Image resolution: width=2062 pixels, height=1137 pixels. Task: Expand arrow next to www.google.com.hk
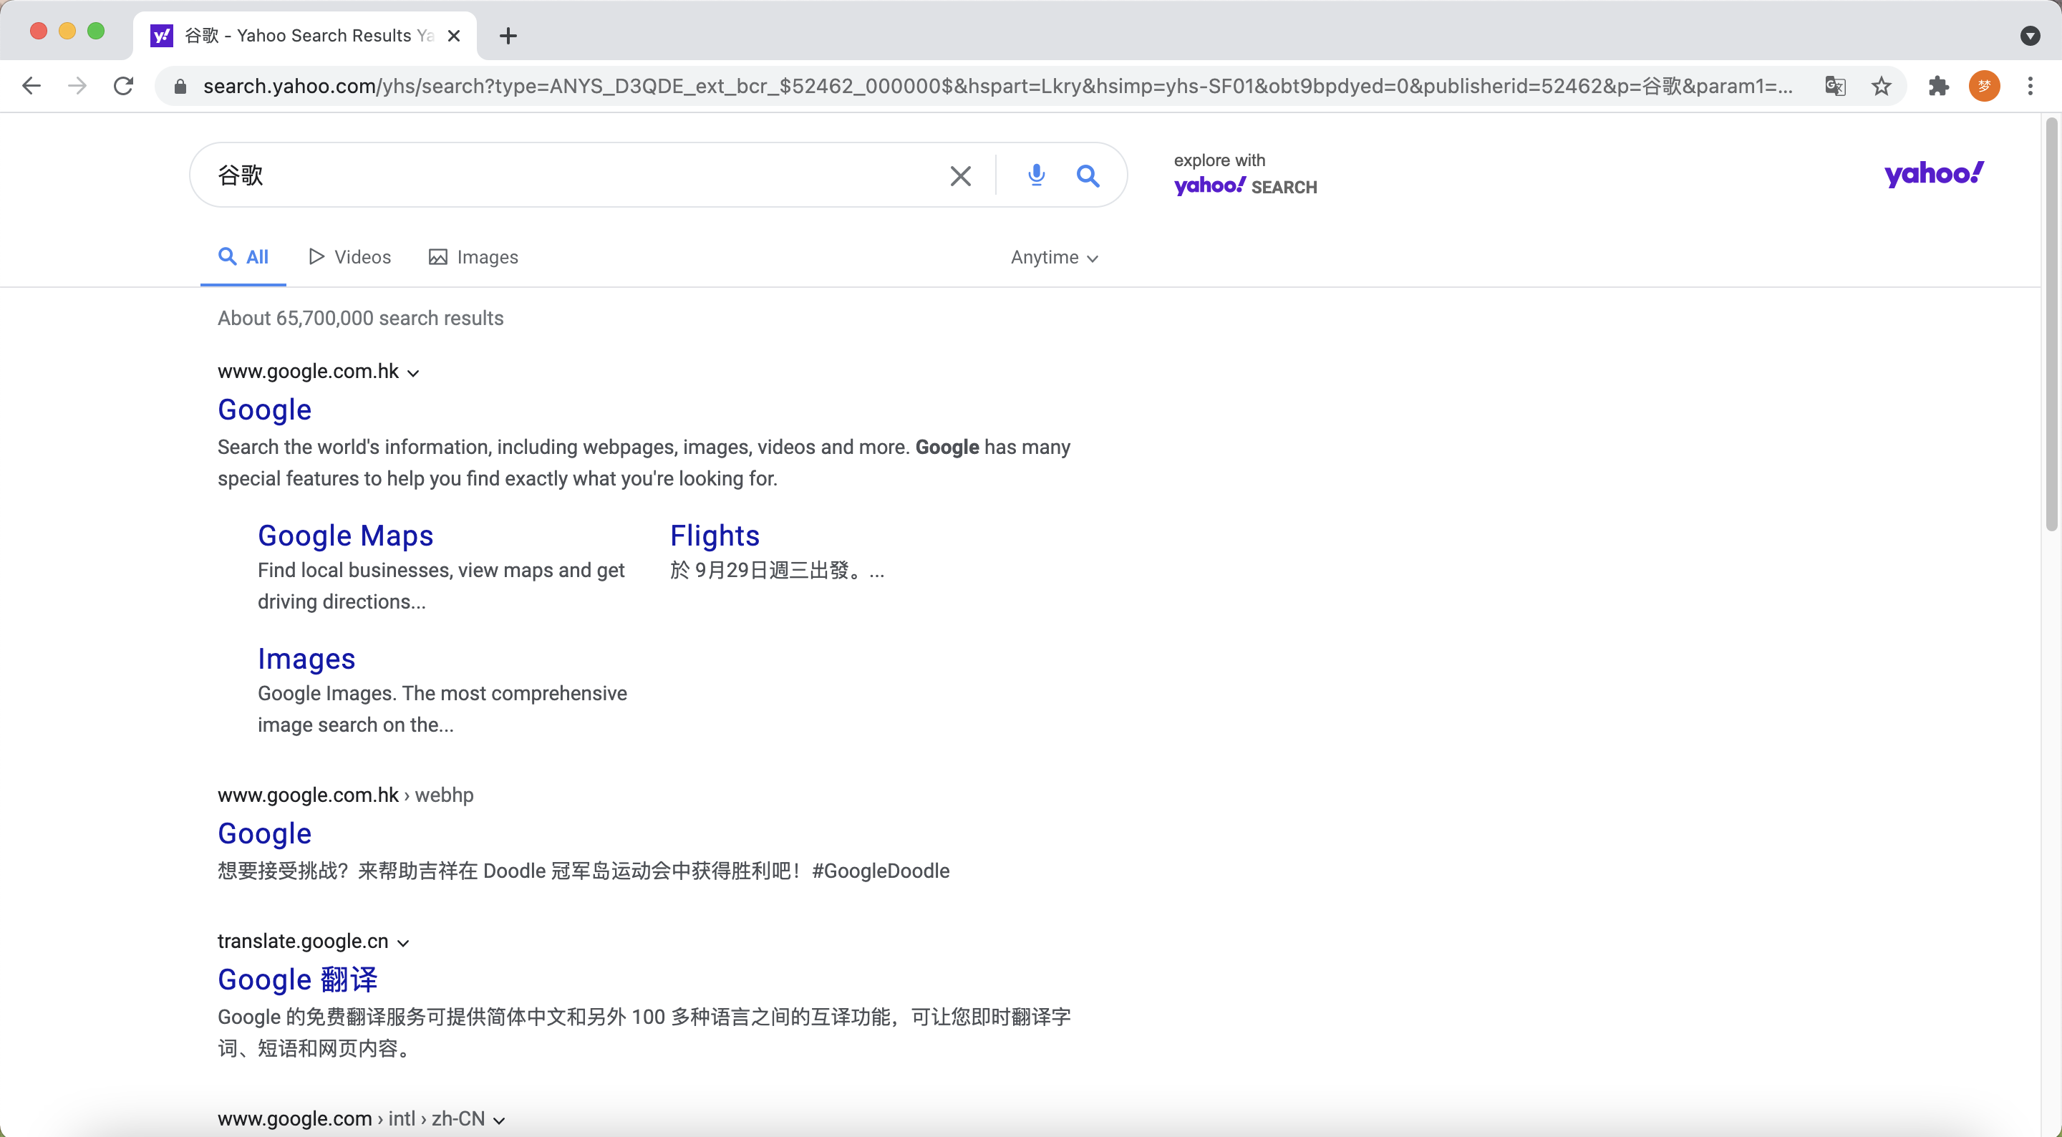point(413,372)
